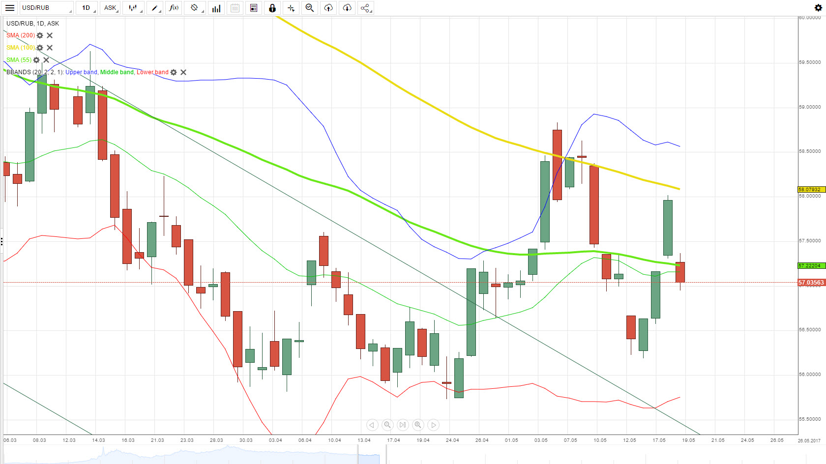The width and height of the screenshot is (826, 464).
Task: Open the candlestick chart type menu
Action: point(133,8)
